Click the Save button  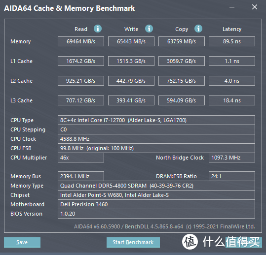[22, 242]
